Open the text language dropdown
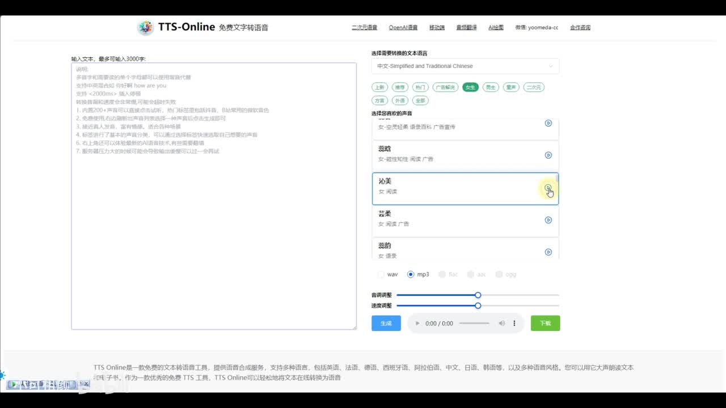The height and width of the screenshot is (408, 726). 465,66
